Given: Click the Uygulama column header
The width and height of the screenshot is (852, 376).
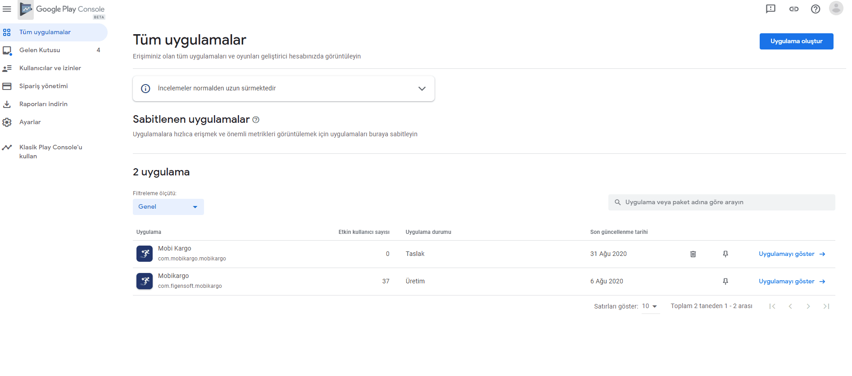Looking at the screenshot, I should [x=149, y=232].
